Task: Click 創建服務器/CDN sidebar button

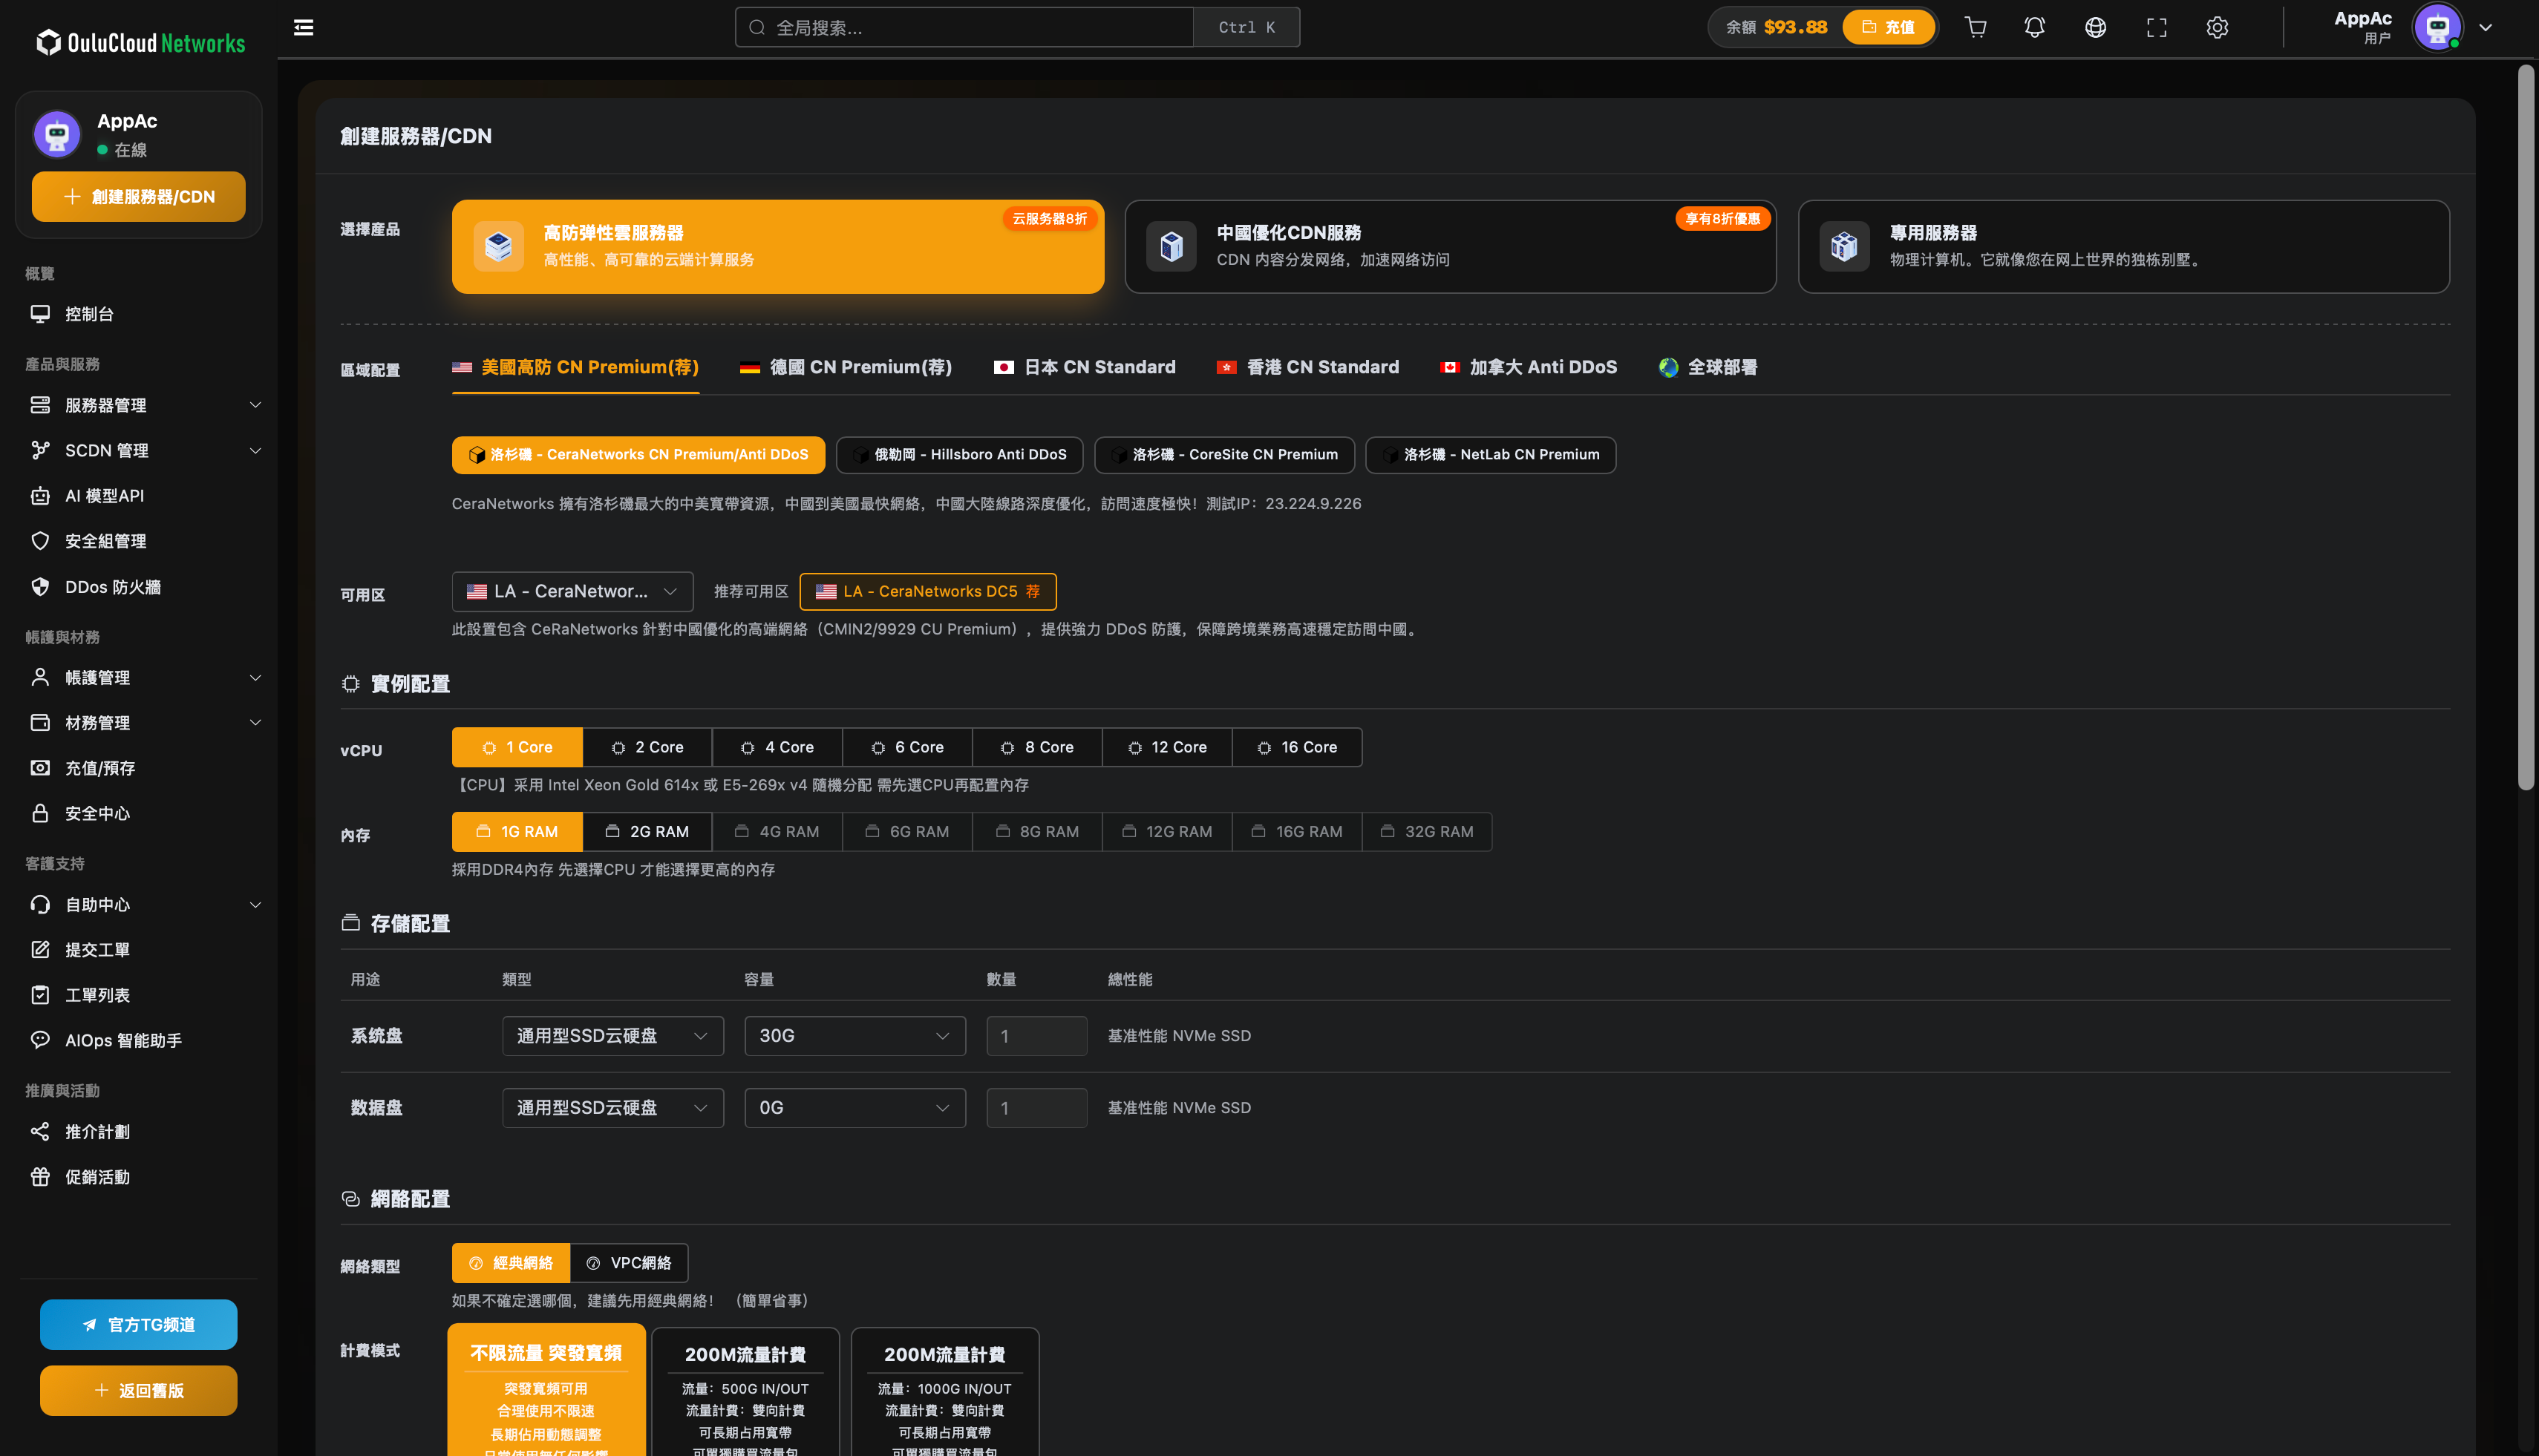Action: point(138,196)
